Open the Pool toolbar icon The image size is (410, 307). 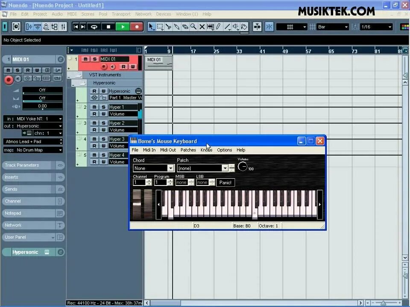pyautogui.click(x=55, y=26)
